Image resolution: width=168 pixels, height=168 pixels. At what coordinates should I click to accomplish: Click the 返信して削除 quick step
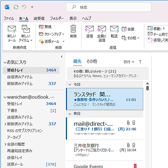(x=158, y=40)
